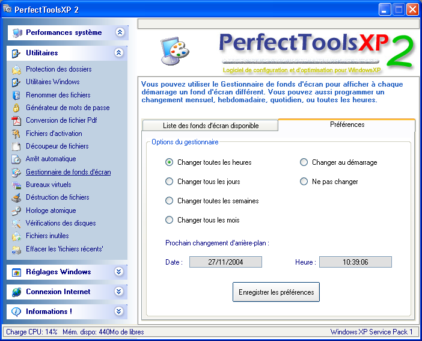This screenshot has height=341, width=422.
Task: Open Déstruction de fichiers link
Action: pos(58,197)
